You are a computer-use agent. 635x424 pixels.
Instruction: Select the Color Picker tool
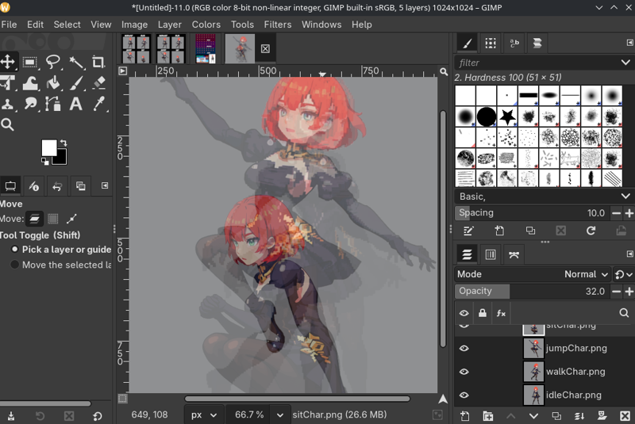pos(98,104)
